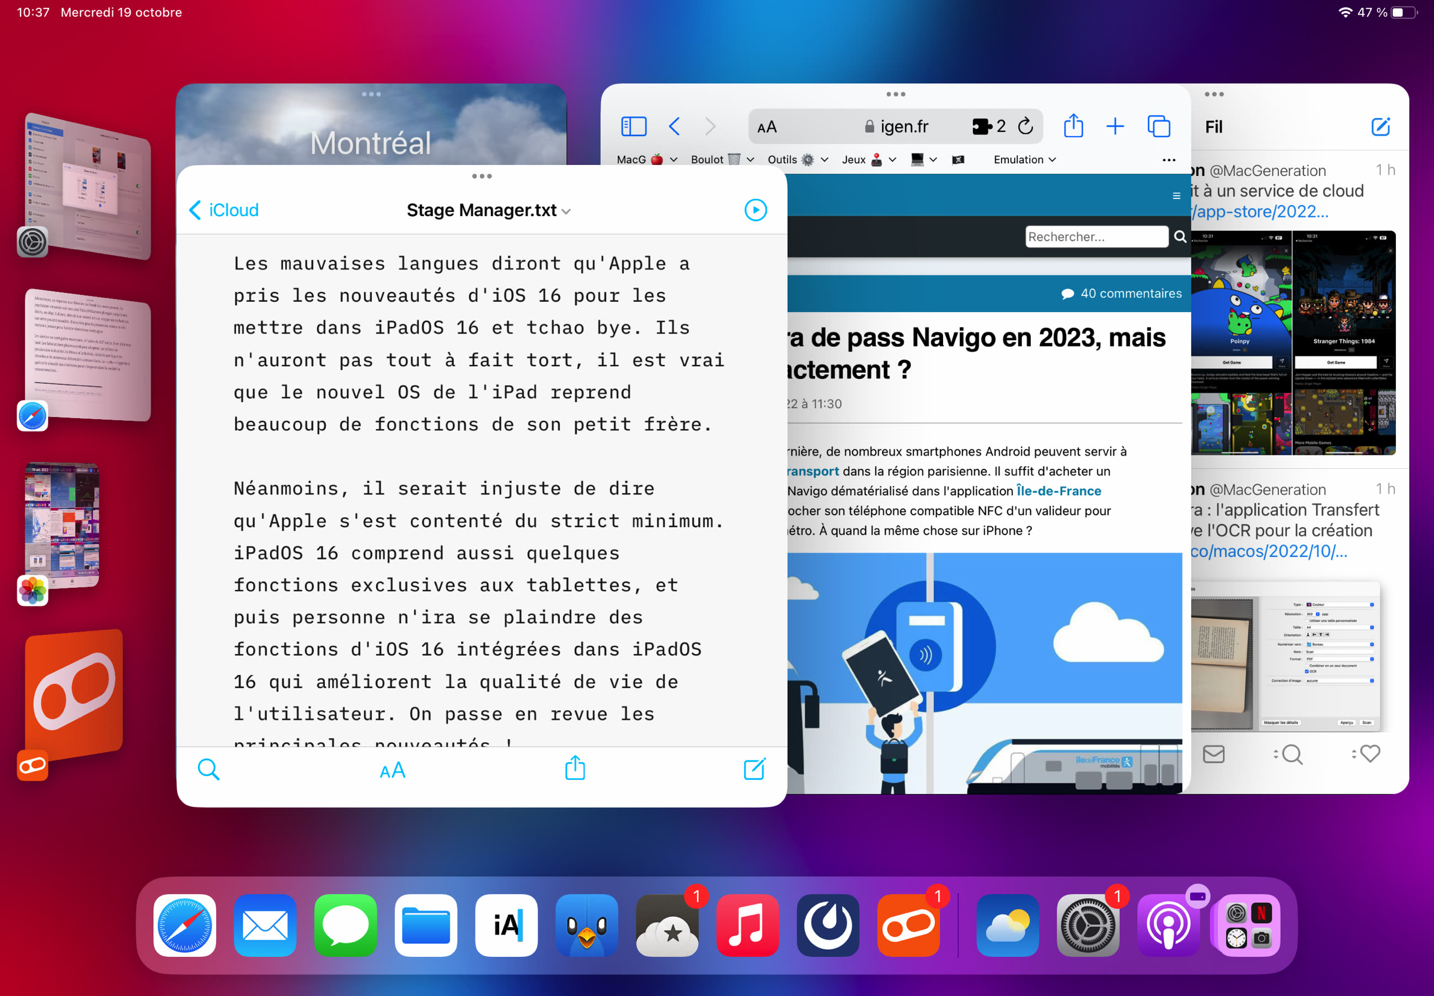Reload the igen.fr page
This screenshot has width=1434, height=996.
click(x=1025, y=126)
